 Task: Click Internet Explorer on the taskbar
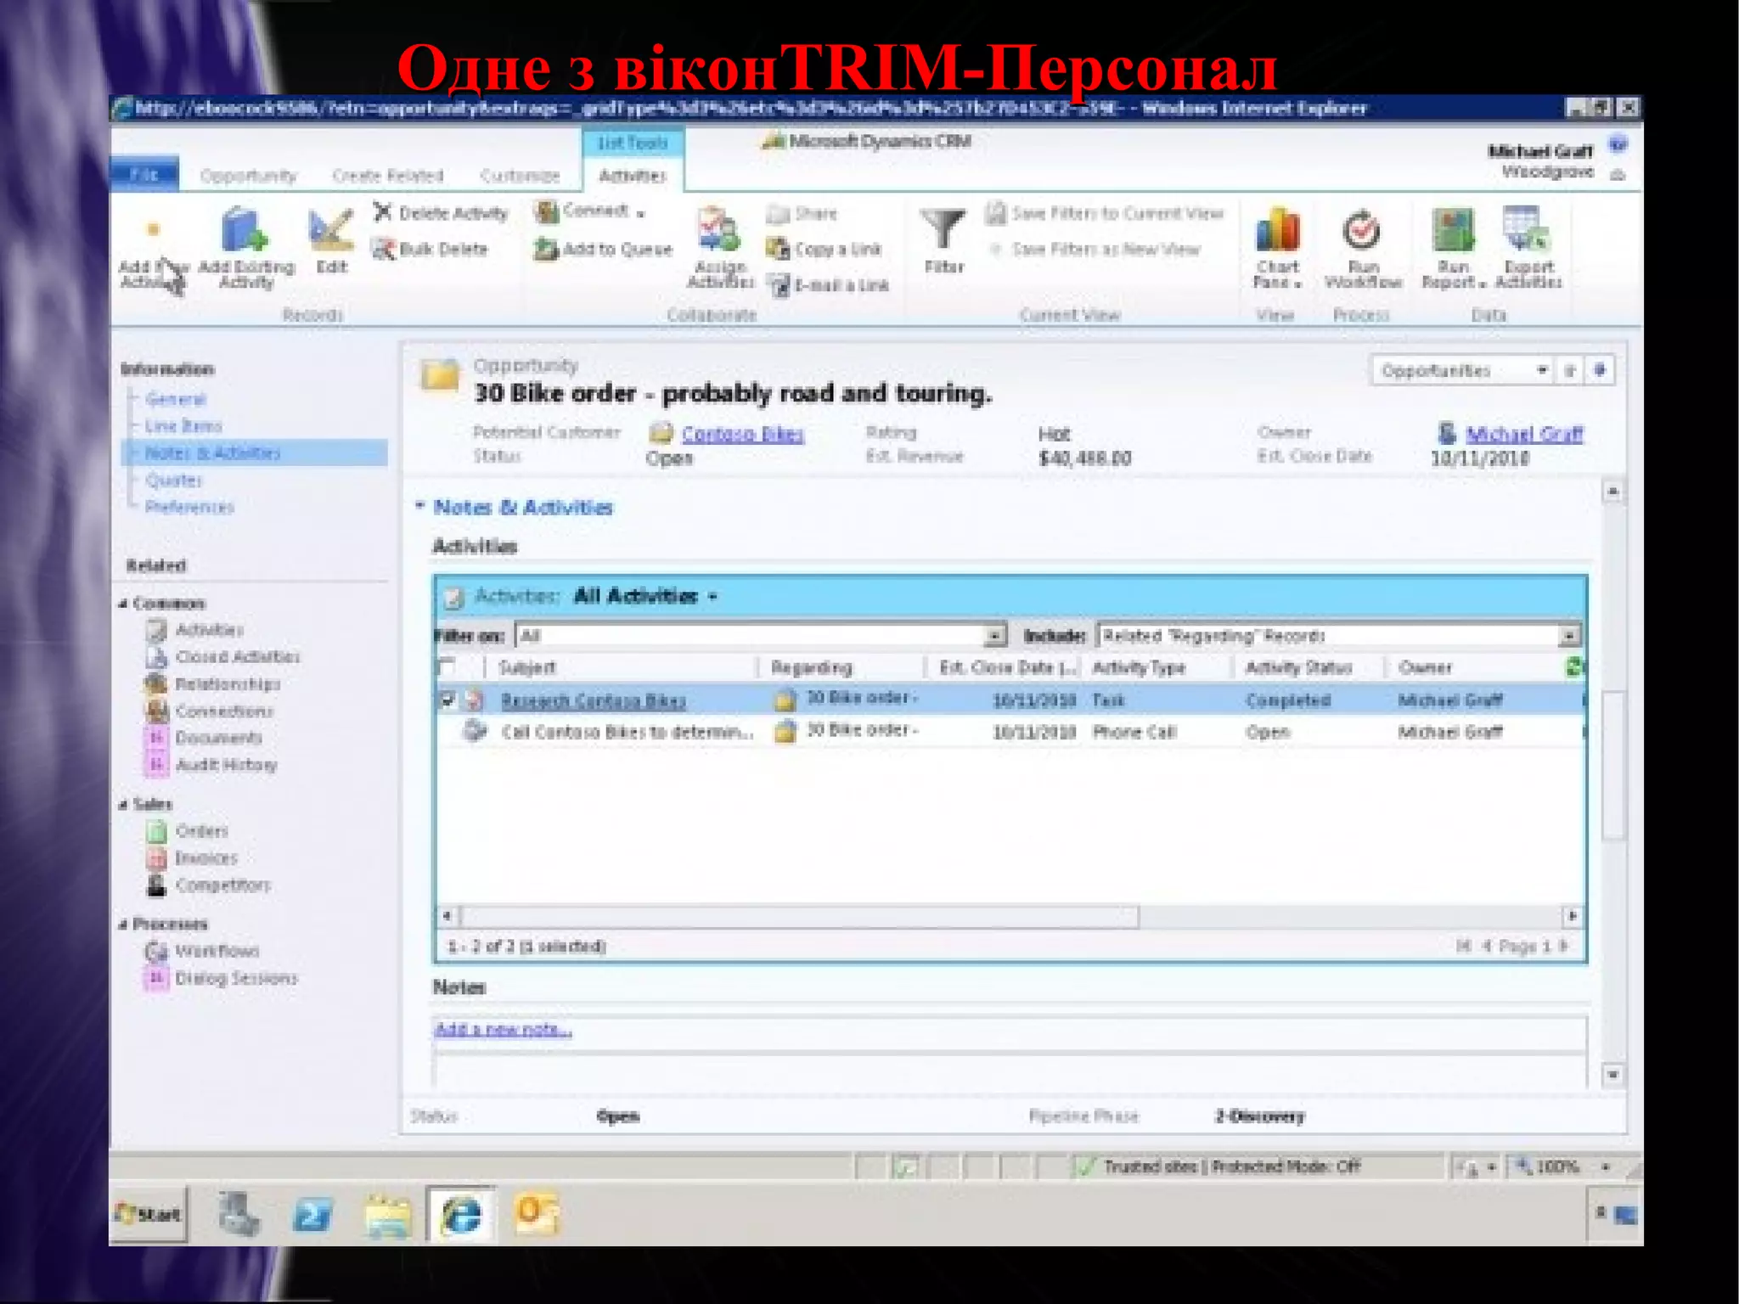[x=461, y=1215]
